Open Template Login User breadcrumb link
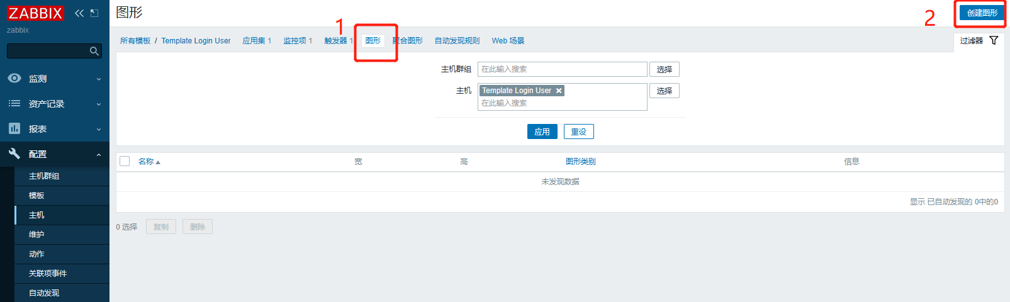Image resolution: width=1010 pixels, height=302 pixels. click(196, 41)
